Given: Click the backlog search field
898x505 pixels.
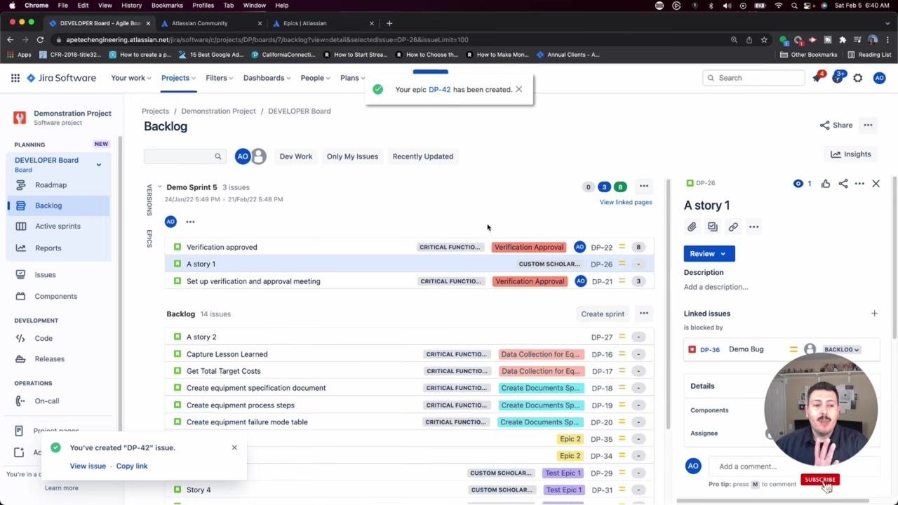Looking at the screenshot, I should (184, 156).
